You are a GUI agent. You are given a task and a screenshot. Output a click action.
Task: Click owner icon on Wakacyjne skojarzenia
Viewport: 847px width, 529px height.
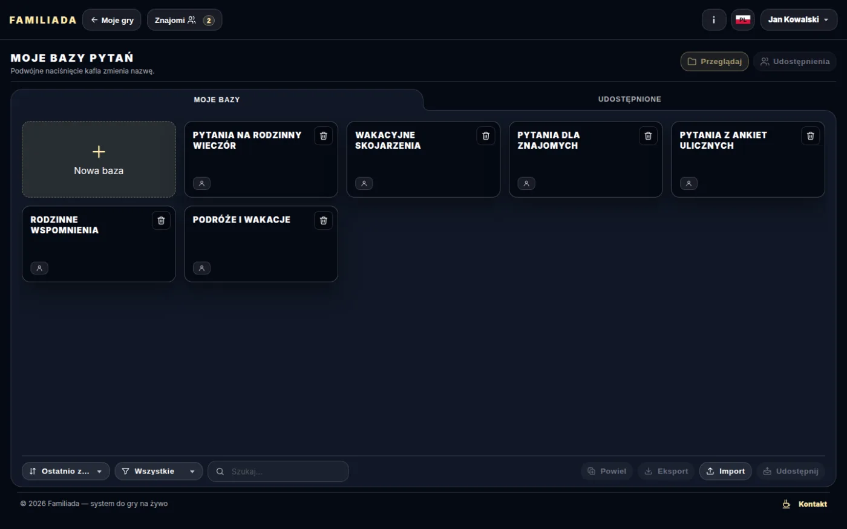[364, 183]
